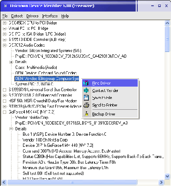171x186 pixels.
Task: Select the Vendor: Nvidia Corp entry
Action: pos(32,118)
